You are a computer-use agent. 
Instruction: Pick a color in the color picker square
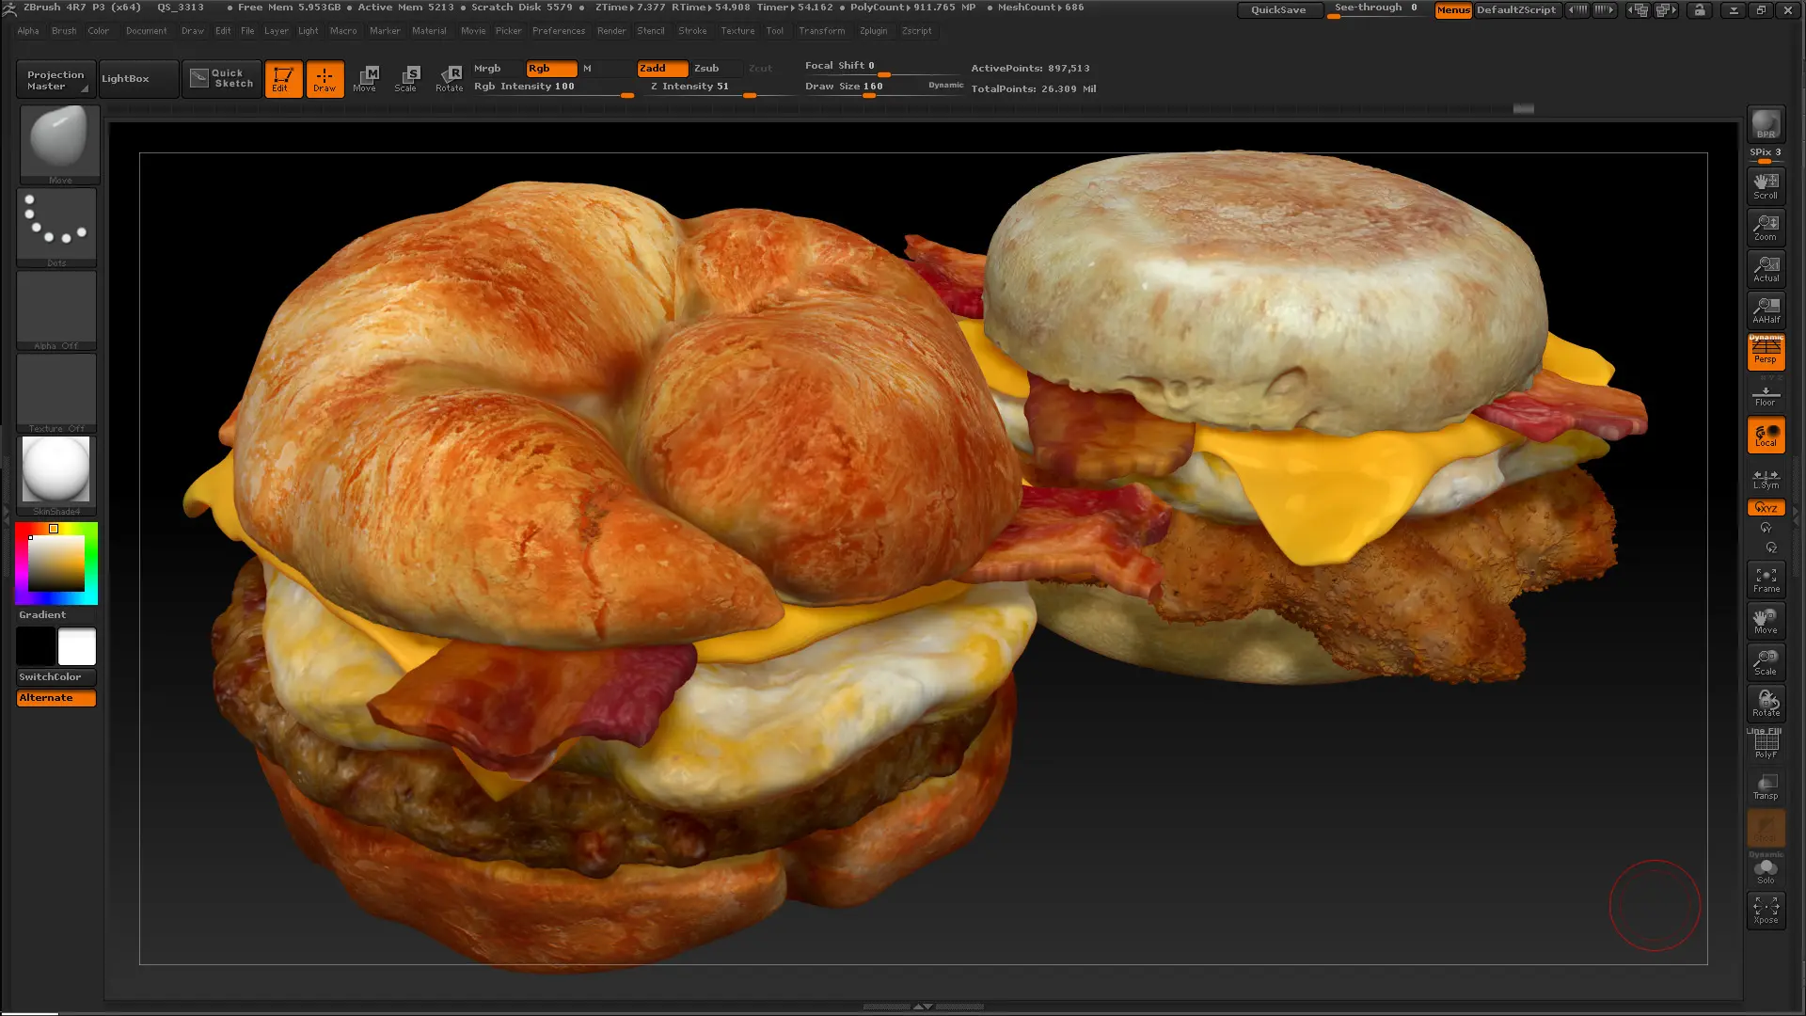(56, 563)
